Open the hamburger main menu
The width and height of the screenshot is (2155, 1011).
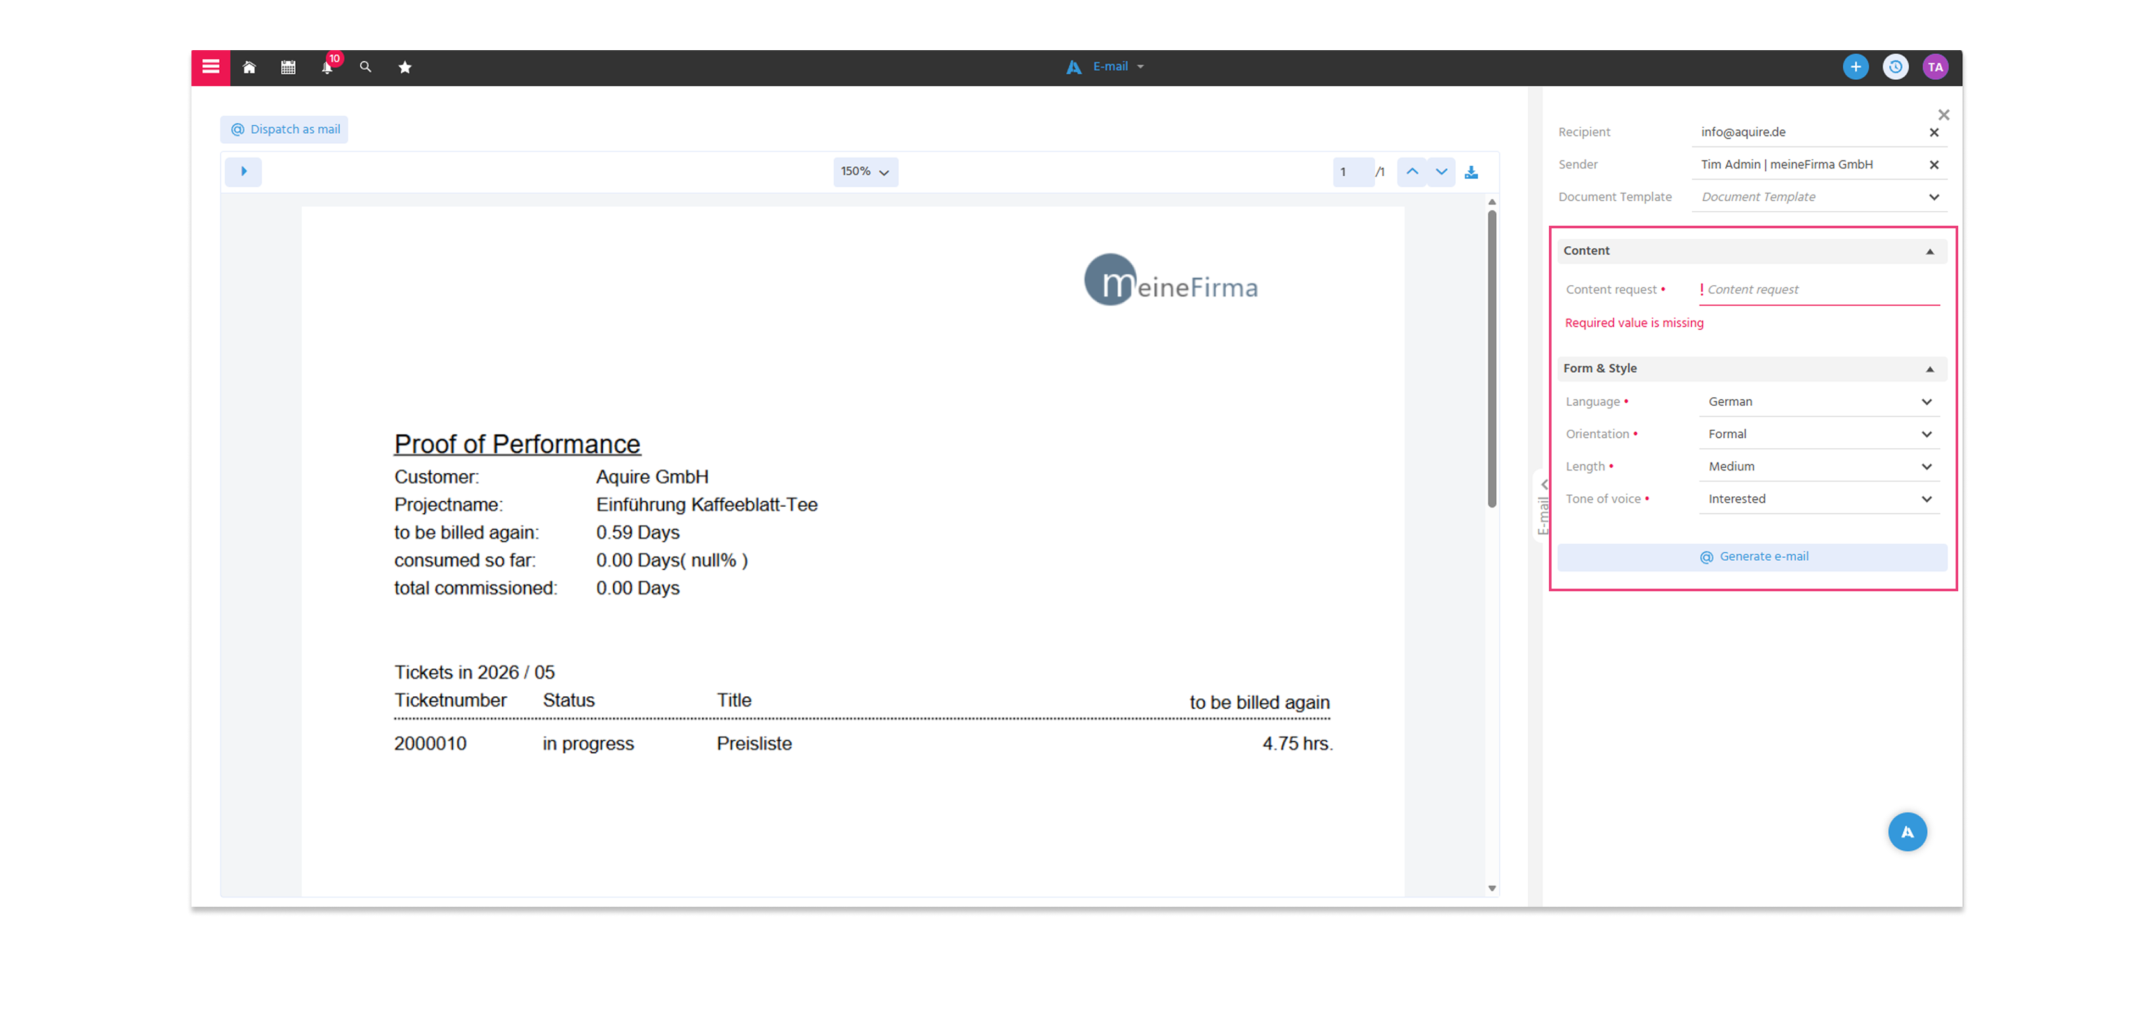[211, 67]
